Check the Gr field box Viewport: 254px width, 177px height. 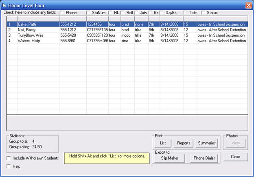click(x=150, y=13)
